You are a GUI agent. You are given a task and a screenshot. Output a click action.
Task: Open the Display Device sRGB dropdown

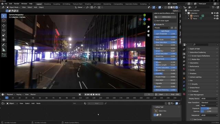point(209,99)
